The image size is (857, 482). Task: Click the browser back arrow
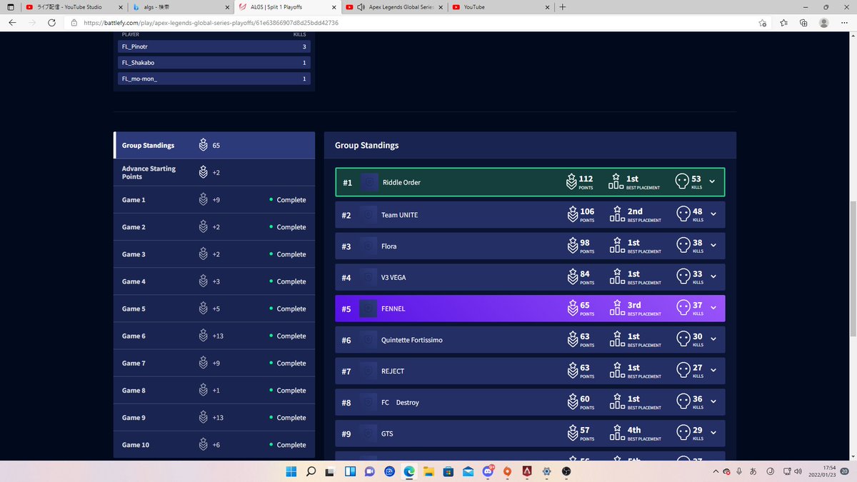click(x=12, y=23)
